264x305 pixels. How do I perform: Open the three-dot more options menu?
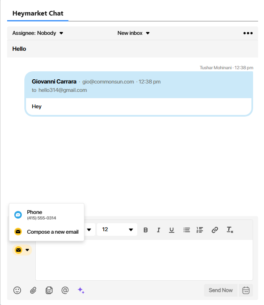[x=248, y=33]
